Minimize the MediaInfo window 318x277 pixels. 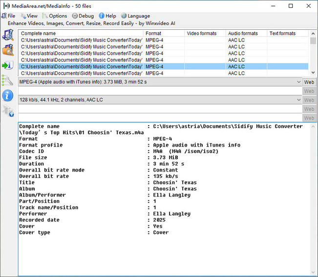click(273, 6)
